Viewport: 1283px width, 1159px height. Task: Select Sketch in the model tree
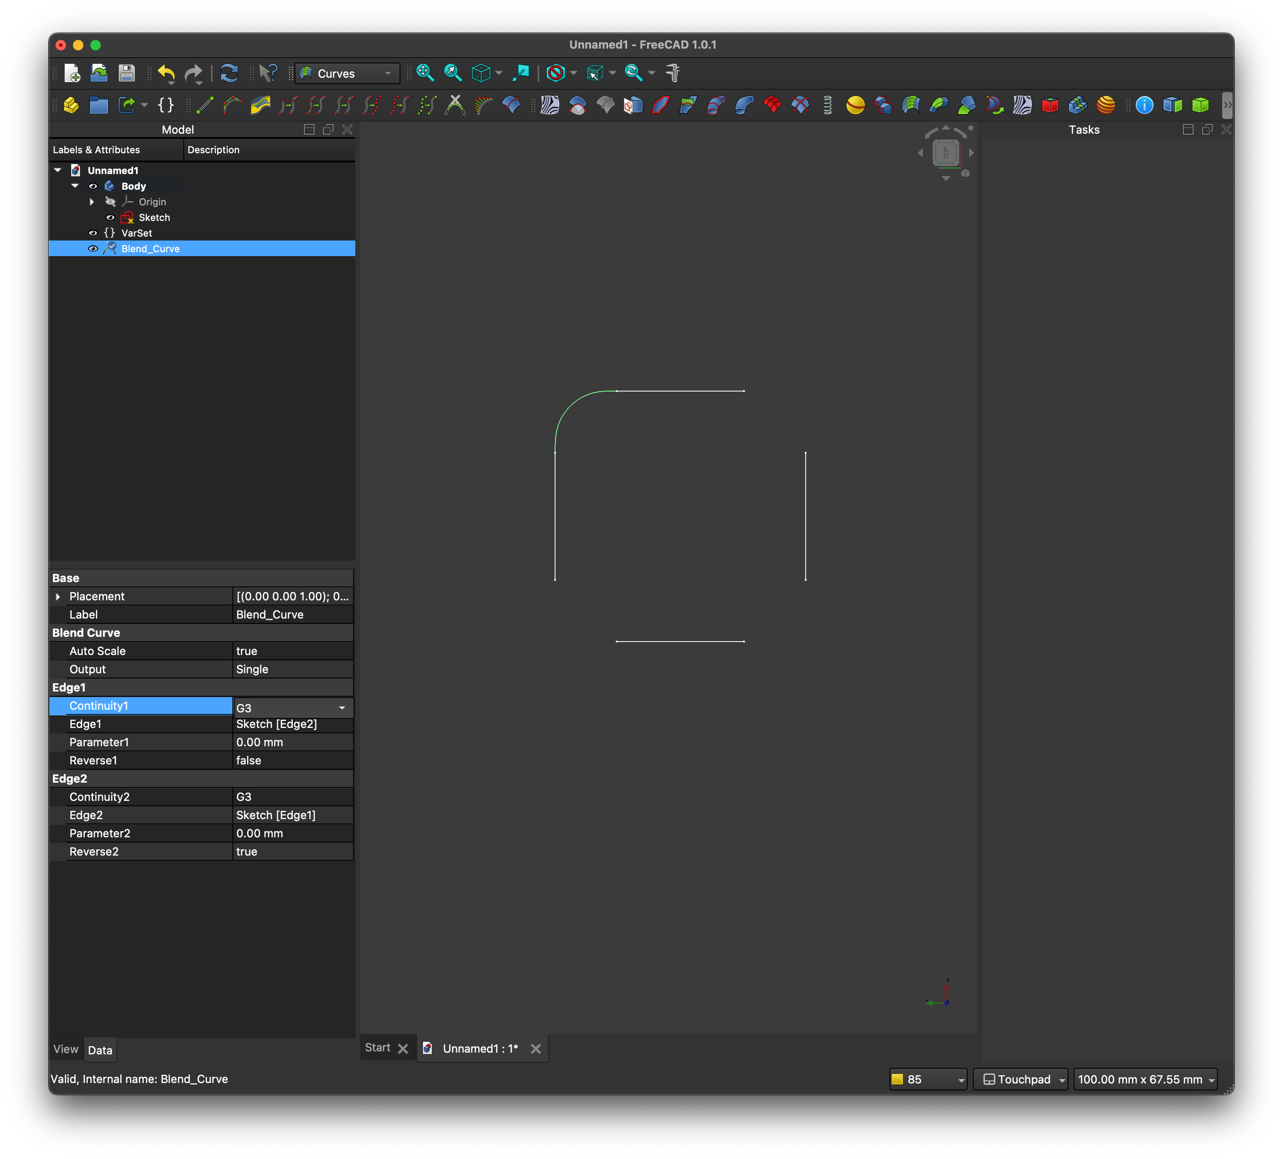tap(154, 217)
